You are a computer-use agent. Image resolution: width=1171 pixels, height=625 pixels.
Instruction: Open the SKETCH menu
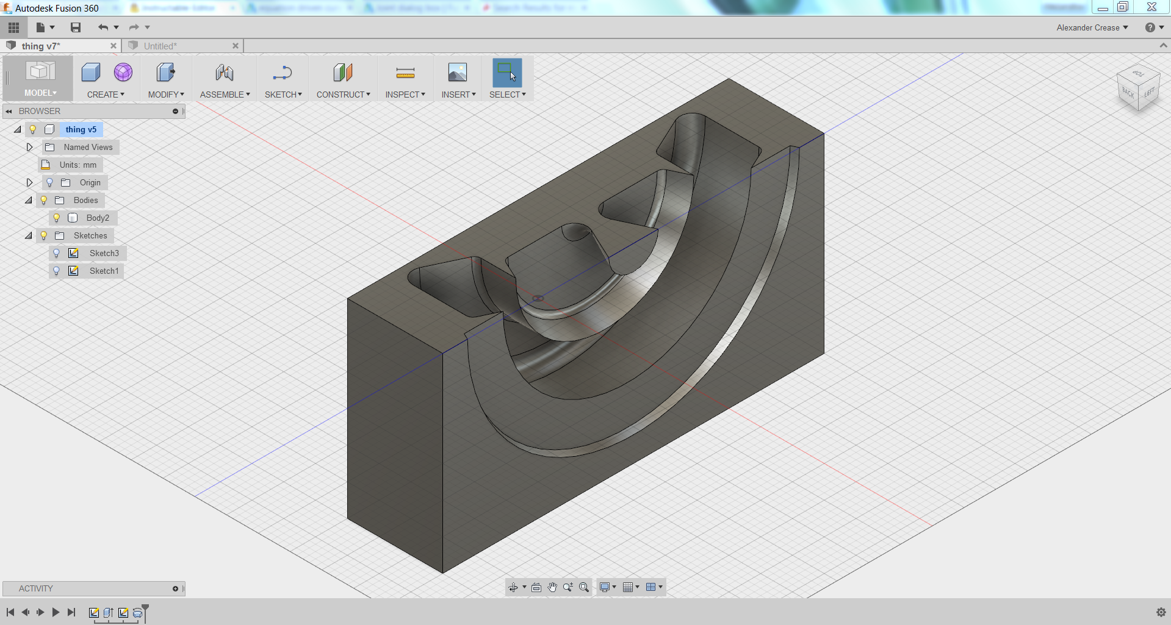(x=283, y=95)
